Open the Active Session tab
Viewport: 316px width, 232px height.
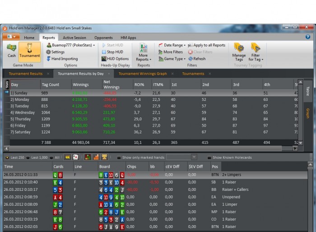[x=74, y=38]
